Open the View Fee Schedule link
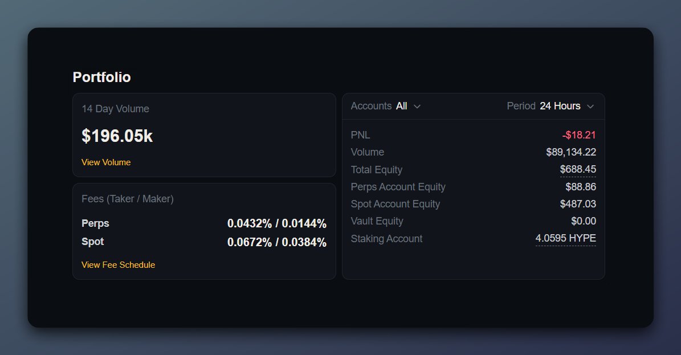The width and height of the screenshot is (681, 355). coord(118,264)
